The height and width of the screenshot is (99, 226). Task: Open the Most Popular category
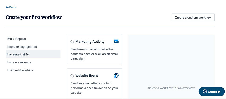coord(17,39)
